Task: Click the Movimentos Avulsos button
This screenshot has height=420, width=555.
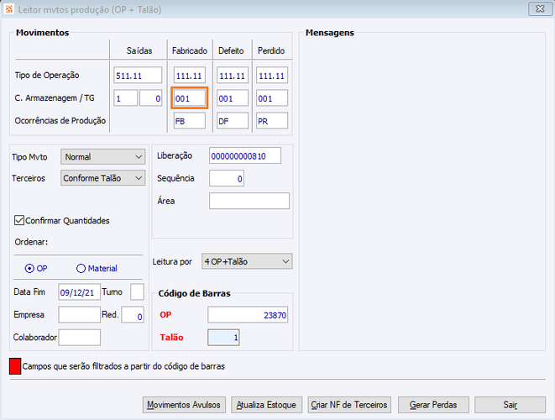Action: 184,405
